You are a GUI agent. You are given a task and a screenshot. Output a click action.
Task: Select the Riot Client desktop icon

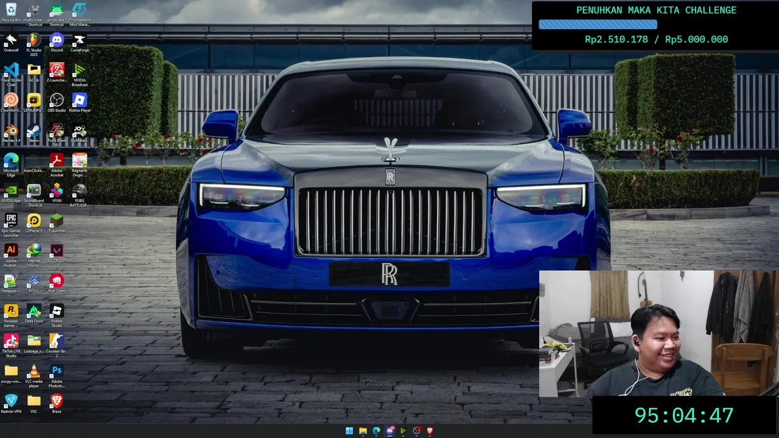[x=57, y=283]
